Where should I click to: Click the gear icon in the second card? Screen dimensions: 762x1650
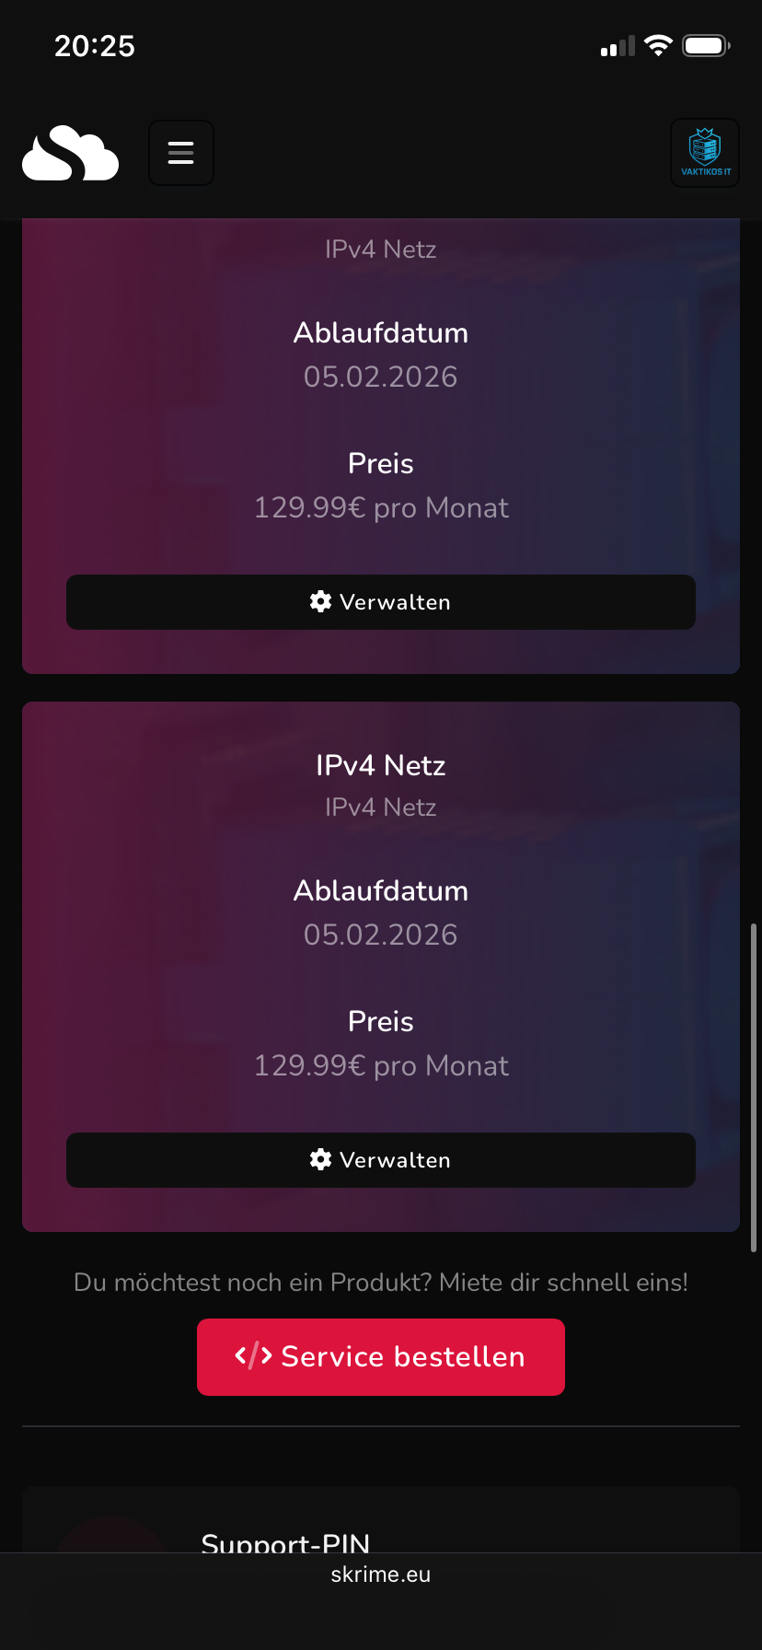(320, 1160)
